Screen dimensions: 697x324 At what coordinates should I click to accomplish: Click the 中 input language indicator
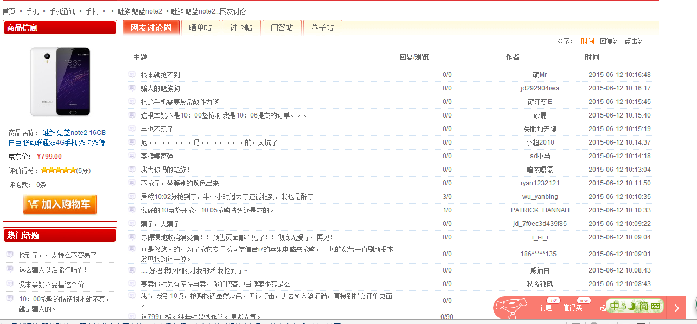point(615,306)
